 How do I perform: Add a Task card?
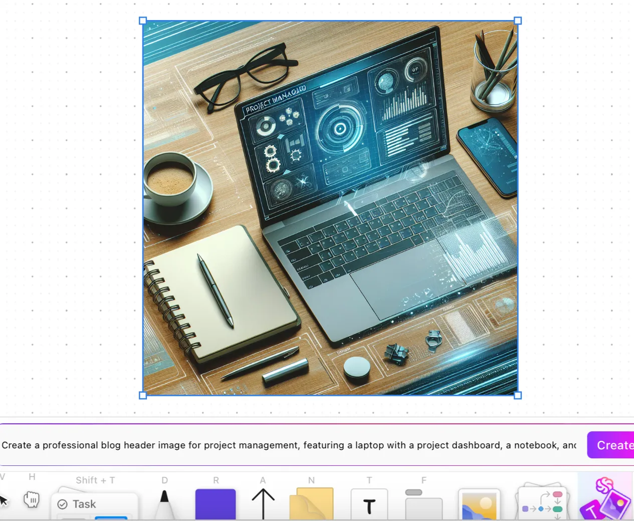[x=94, y=503]
